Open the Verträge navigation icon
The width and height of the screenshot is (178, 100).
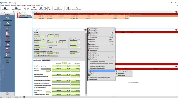(x=7, y=34)
